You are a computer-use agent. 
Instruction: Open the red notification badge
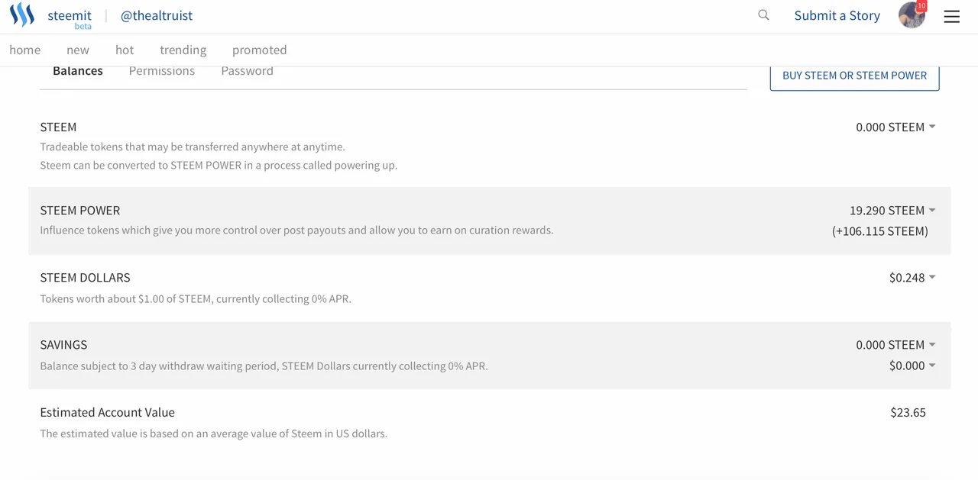921,6
